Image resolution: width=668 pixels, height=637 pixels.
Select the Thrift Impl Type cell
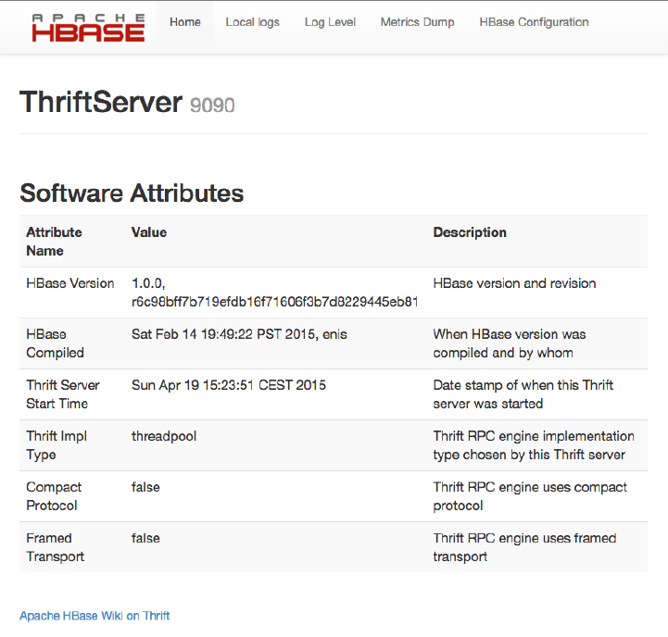[x=57, y=445]
